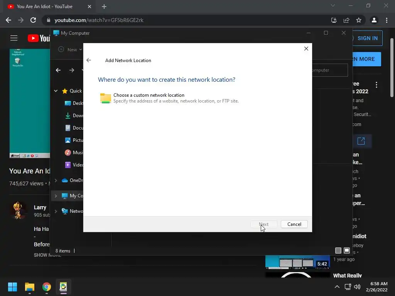Open Documents folder in sidebar
Image resolution: width=395 pixels, height=296 pixels.
coord(74,128)
